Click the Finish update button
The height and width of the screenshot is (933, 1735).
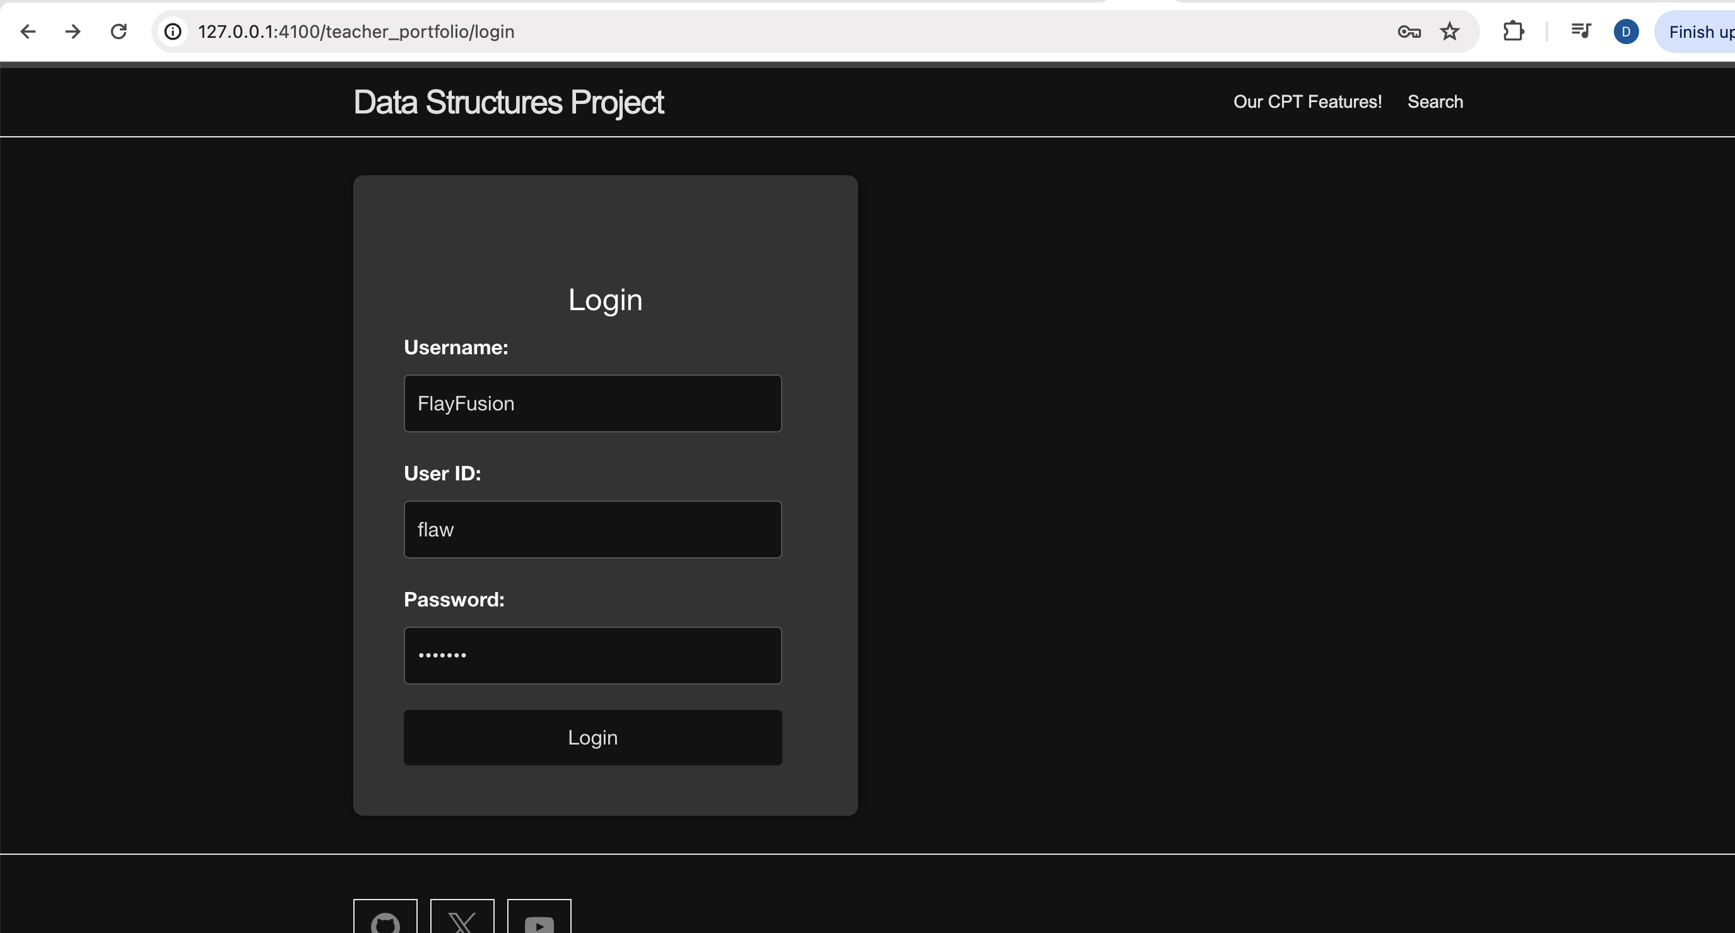[x=1696, y=32]
